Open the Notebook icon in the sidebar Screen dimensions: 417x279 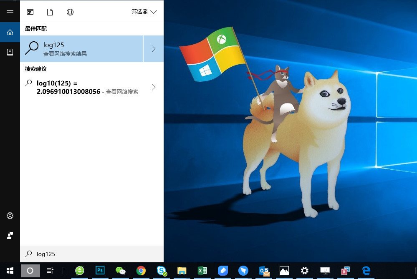click(10, 52)
